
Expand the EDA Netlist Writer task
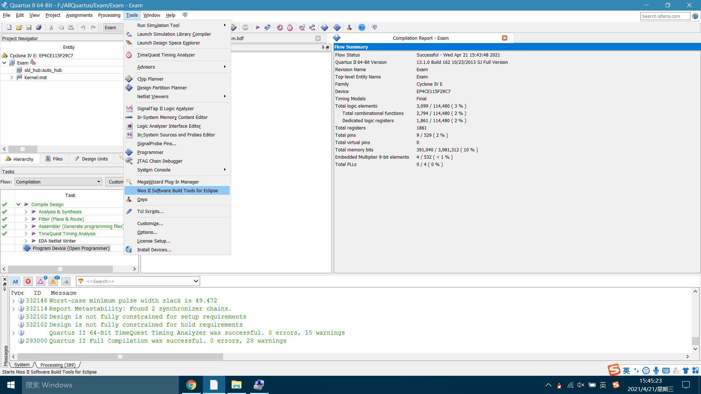pyautogui.click(x=26, y=241)
